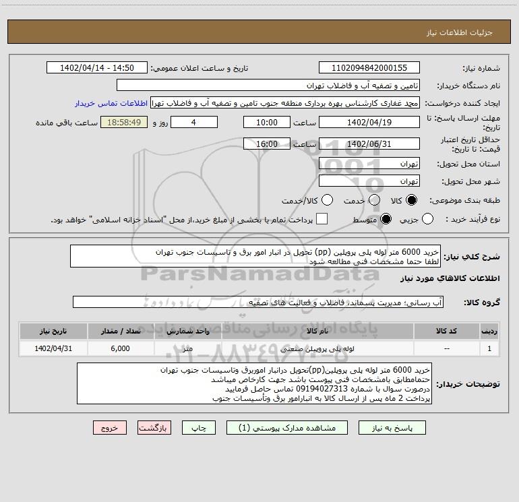Click the بازگشت back button

pyautogui.click(x=154, y=428)
